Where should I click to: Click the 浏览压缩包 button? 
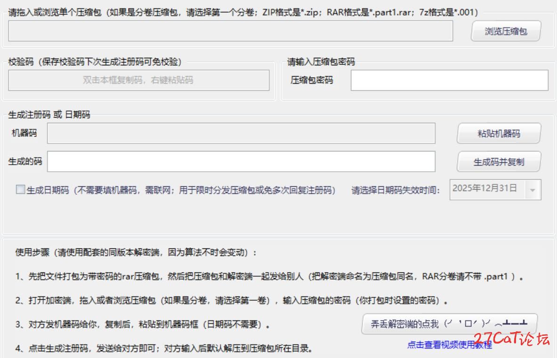pyautogui.click(x=506, y=32)
